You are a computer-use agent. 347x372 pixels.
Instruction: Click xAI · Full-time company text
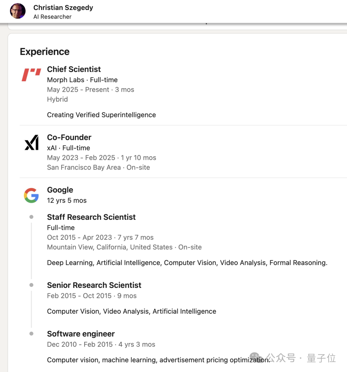click(68, 148)
